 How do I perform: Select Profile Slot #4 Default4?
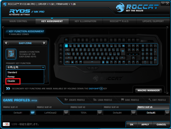pyautogui.click(x=117, y=113)
